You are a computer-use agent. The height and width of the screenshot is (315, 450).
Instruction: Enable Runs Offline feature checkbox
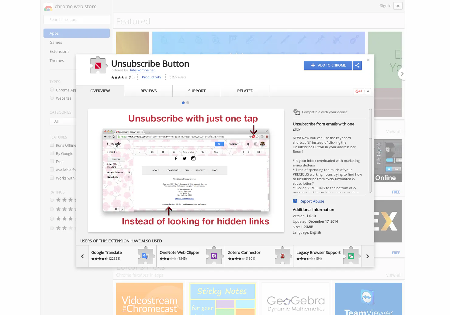click(x=52, y=145)
